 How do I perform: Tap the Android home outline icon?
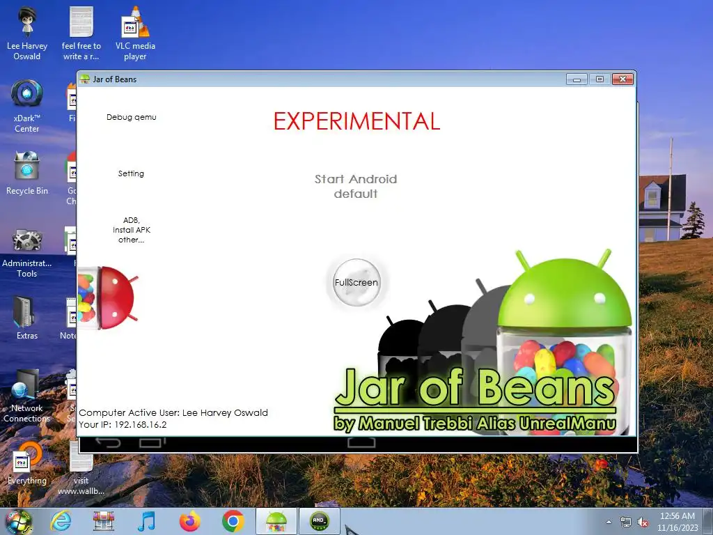click(361, 442)
